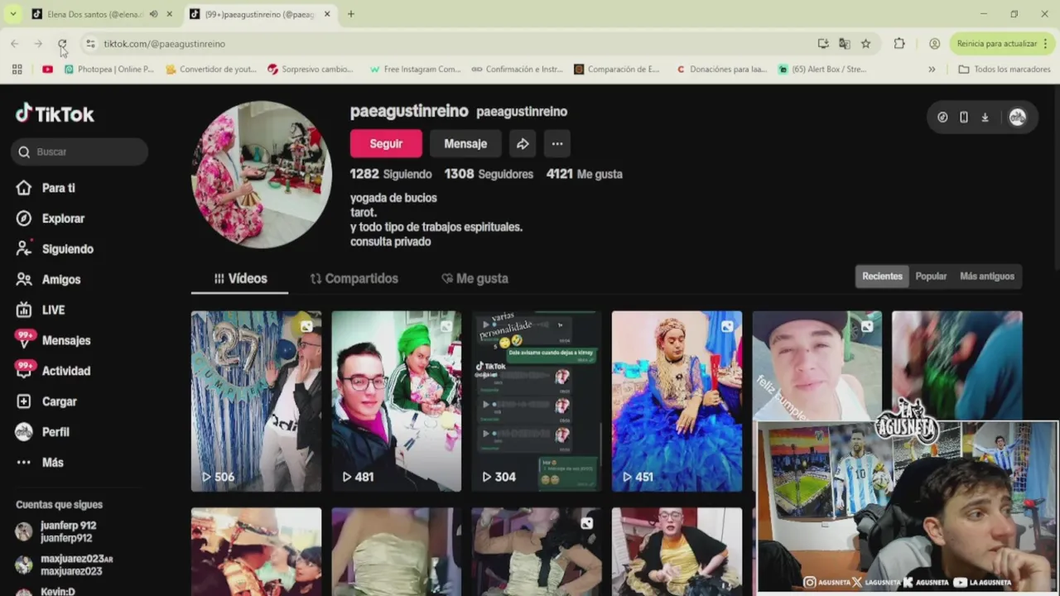Select the Más antiguos sort option
The image size is (1060, 596).
coord(986,276)
